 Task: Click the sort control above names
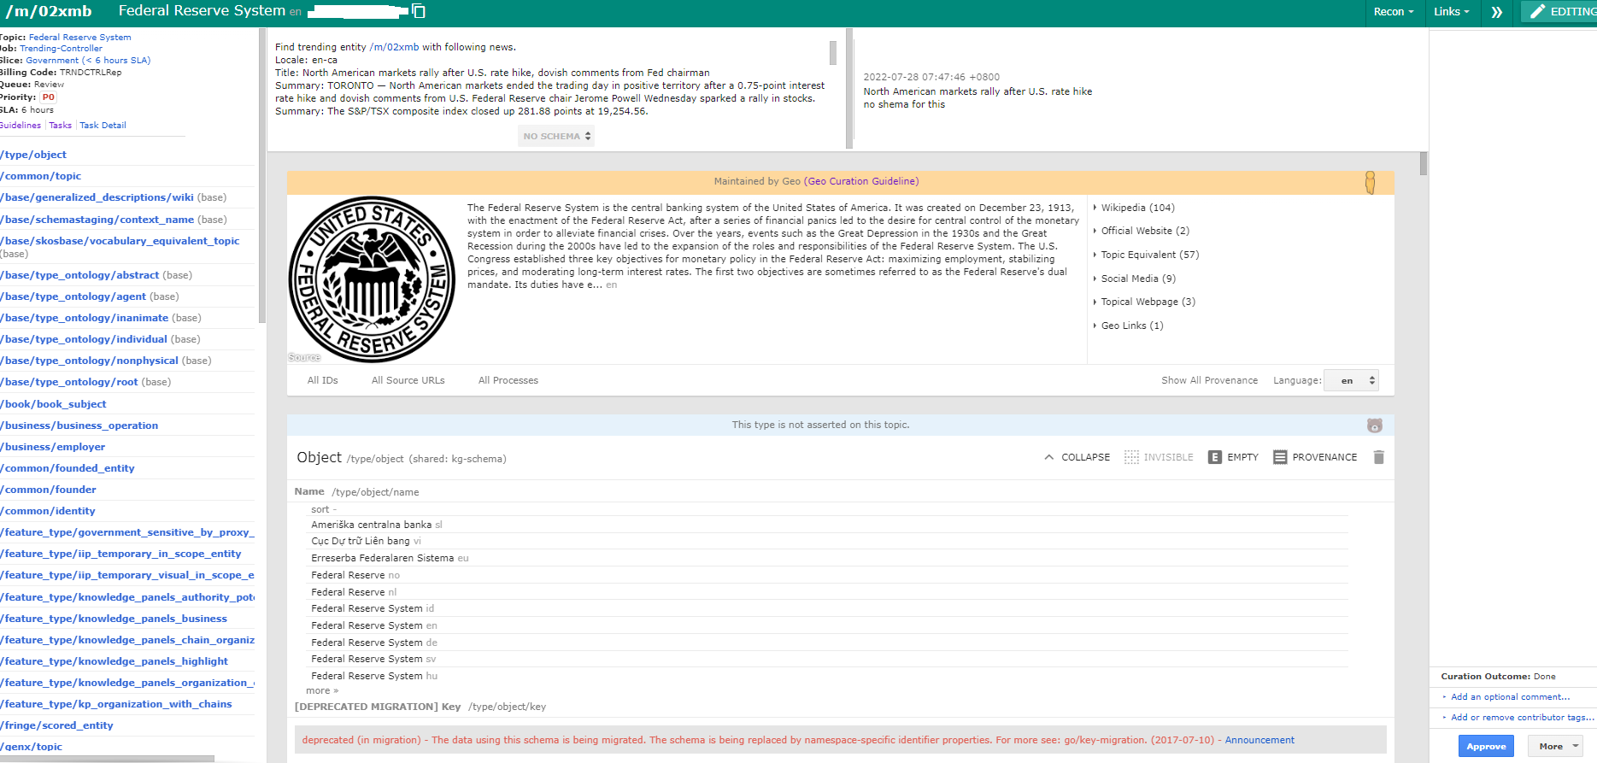pyautogui.click(x=324, y=509)
